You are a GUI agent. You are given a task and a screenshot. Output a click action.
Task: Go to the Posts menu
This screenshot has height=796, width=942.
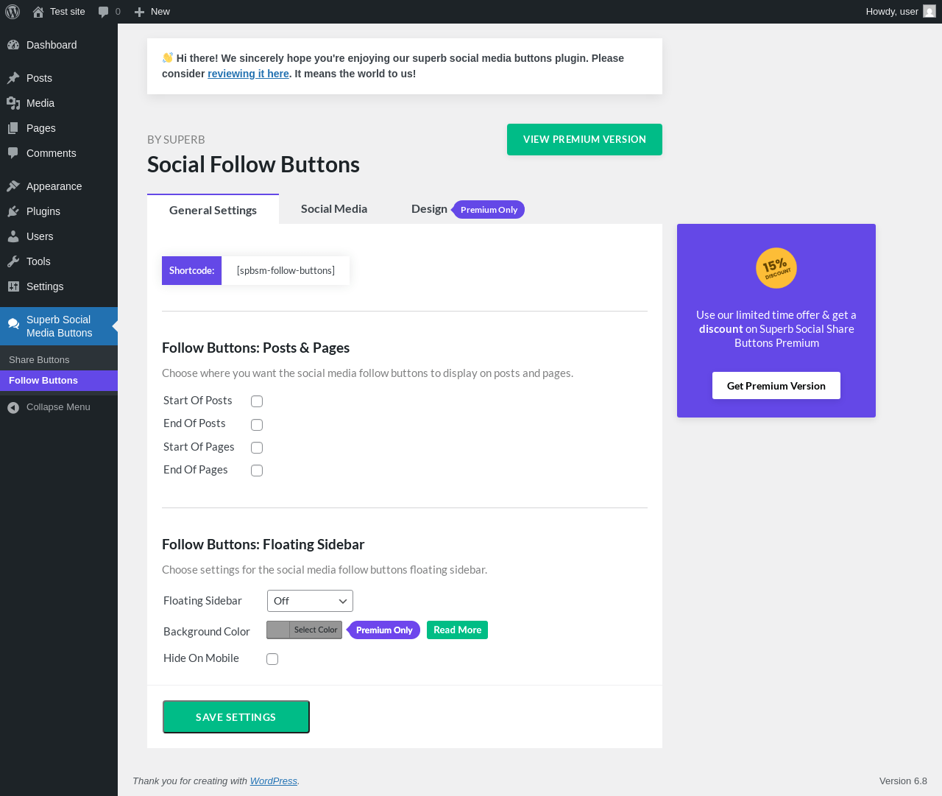(59, 78)
